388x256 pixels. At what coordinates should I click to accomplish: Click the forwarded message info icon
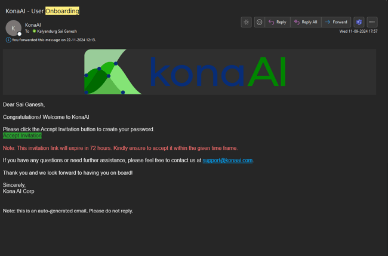pos(8,40)
